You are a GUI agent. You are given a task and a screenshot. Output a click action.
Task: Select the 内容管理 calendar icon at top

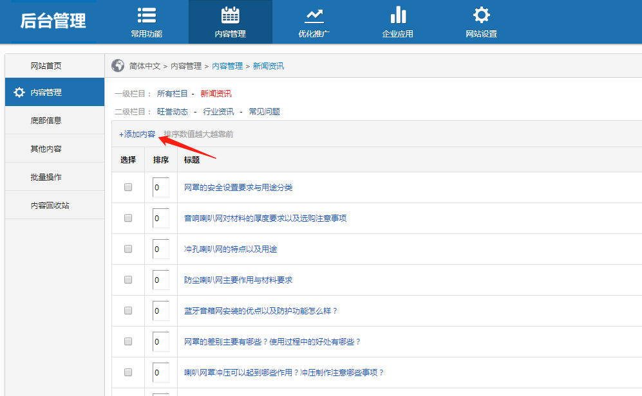tap(231, 14)
